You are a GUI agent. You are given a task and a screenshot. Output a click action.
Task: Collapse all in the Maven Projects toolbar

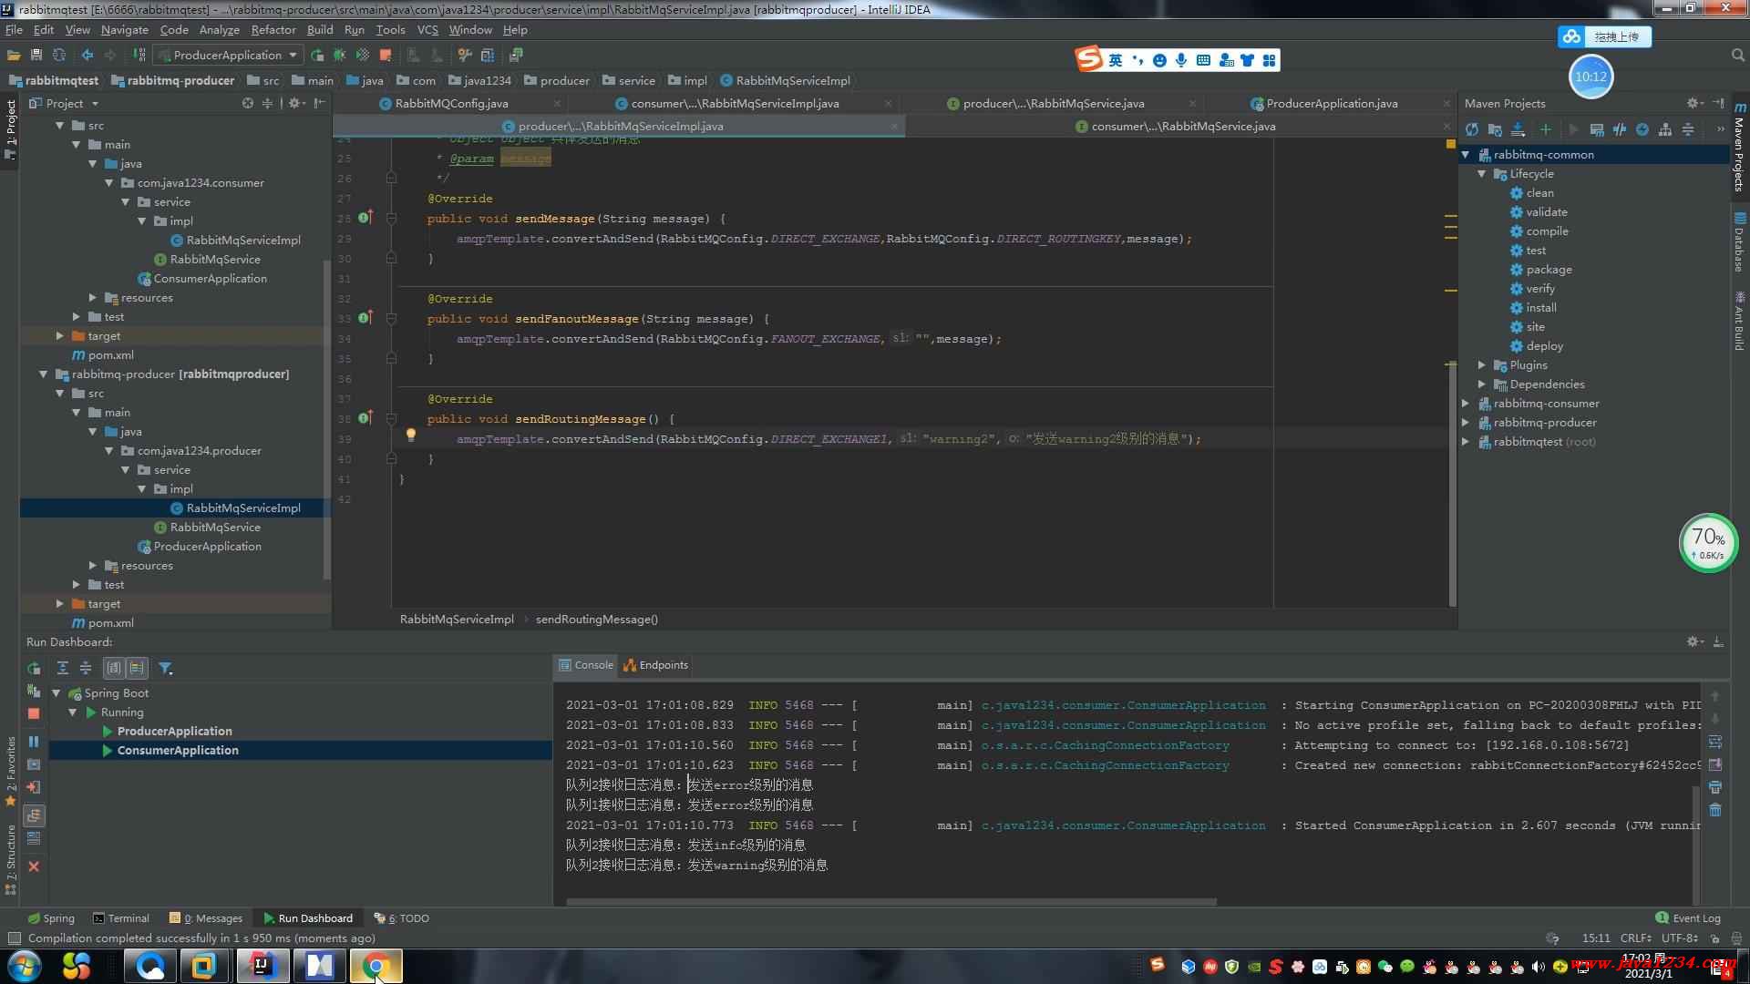tap(1688, 129)
